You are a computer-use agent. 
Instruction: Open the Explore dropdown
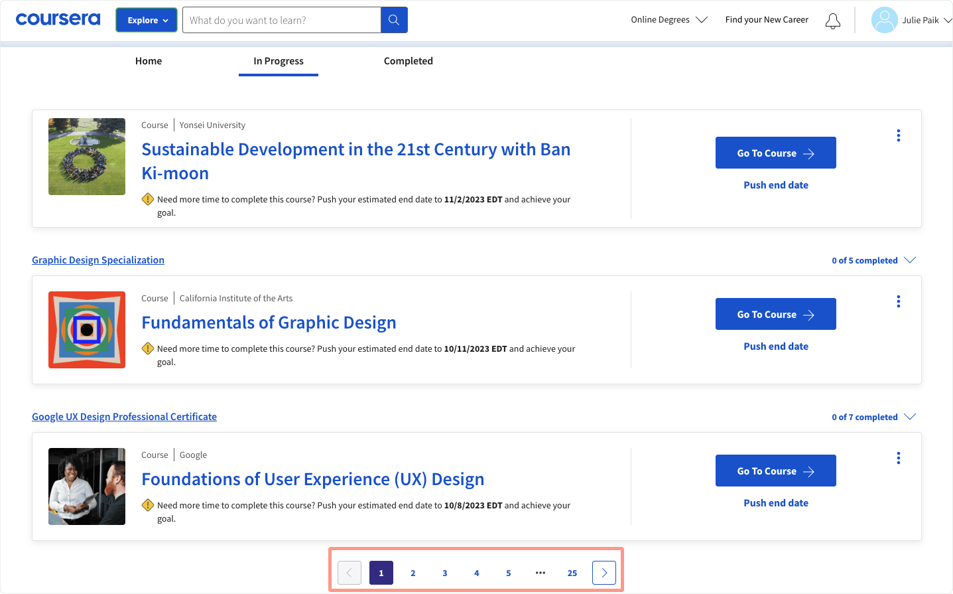pyautogui.click(x=147, y=20)
